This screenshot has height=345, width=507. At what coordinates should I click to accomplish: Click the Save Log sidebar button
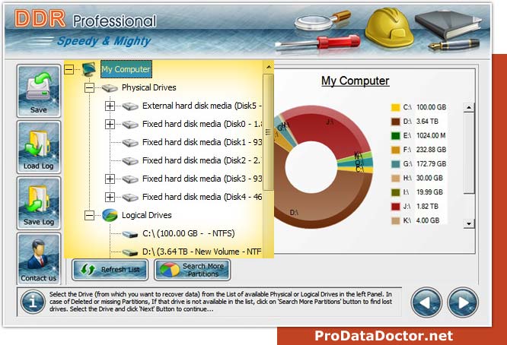click(39, 203)
